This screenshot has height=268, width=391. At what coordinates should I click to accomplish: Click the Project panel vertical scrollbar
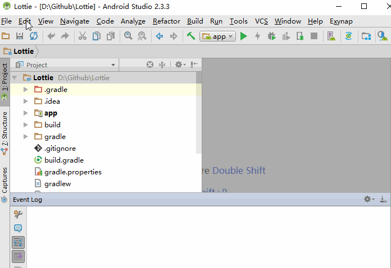coord(199,113)
